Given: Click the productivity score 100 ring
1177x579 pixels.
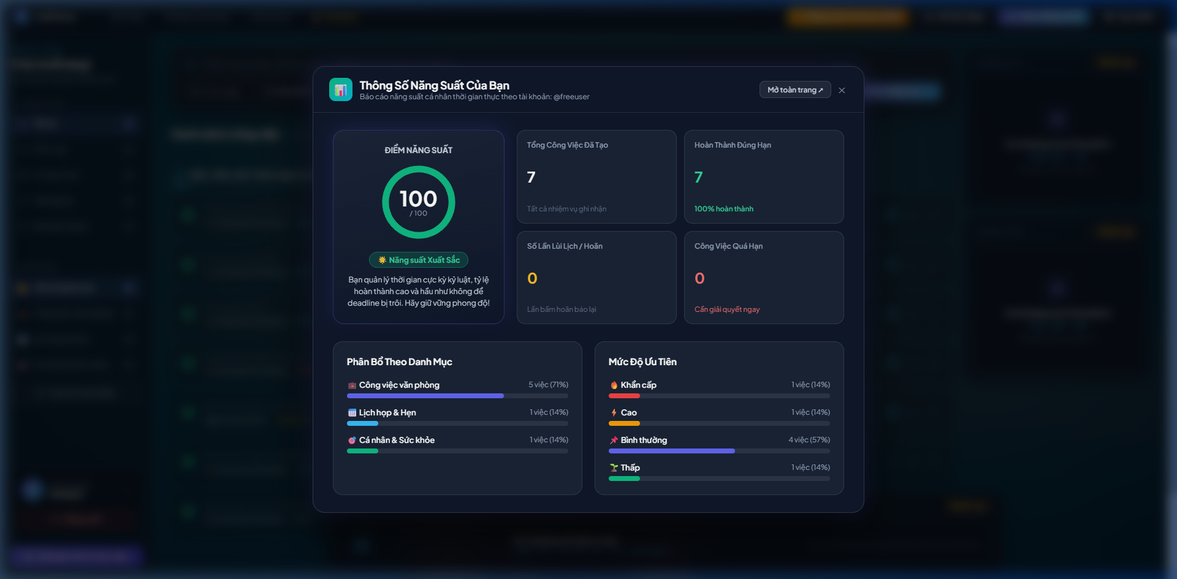Looking at the screenshot, I should tap(419, 202).
